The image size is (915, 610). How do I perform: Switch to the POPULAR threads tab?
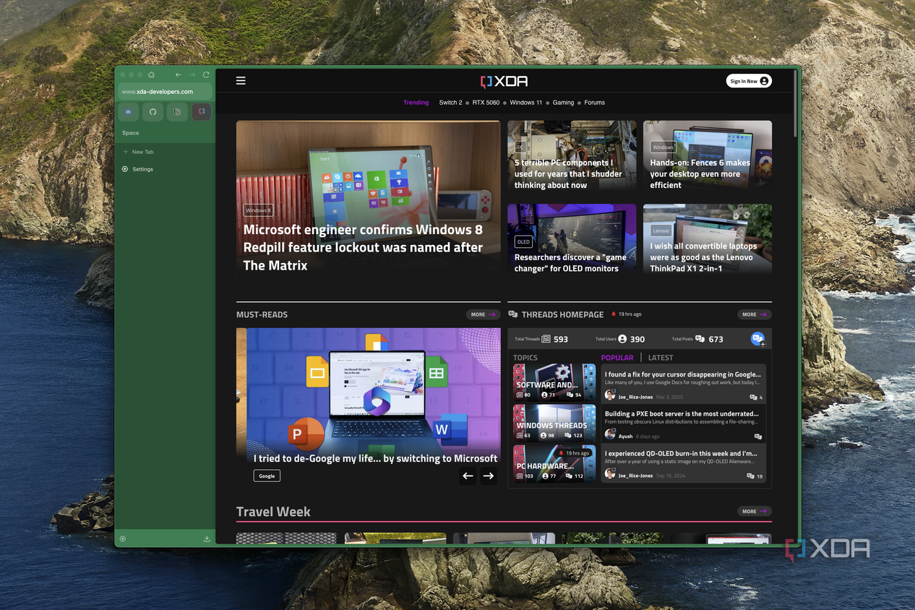click(617, 358)
